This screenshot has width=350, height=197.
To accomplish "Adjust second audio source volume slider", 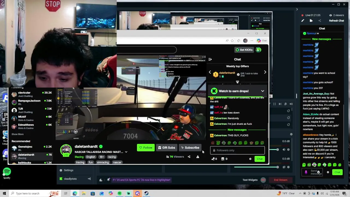I will point(277,167).
